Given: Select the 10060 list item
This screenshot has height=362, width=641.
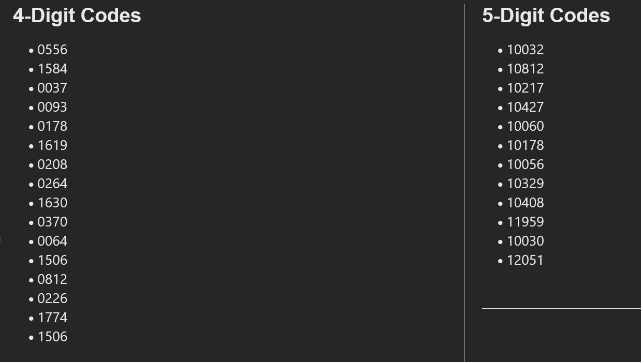Looking at the screenshot, I should [x=525, y=126].
